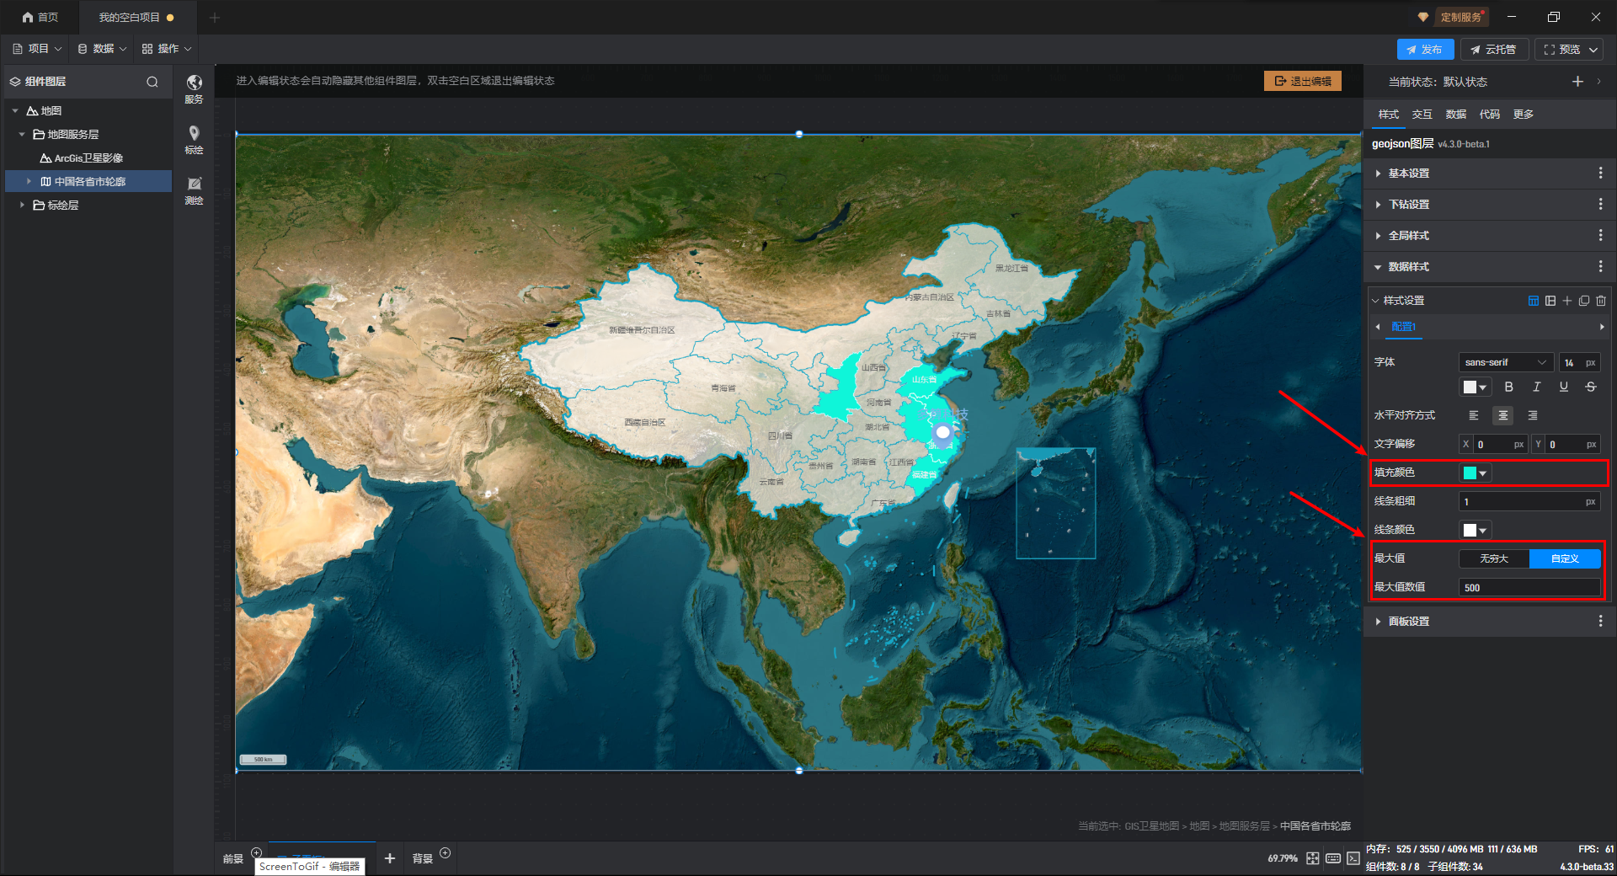Screen dimensions: 1617x876
Task: Duplicate the current style configuration
Action: click(1584, 301)
